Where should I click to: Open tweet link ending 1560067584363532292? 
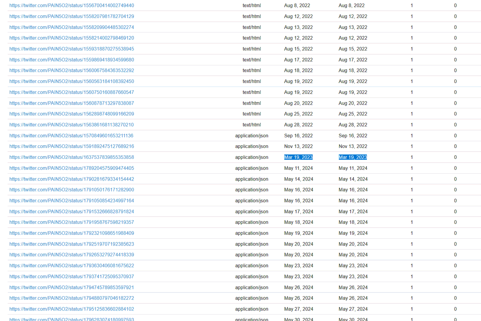point(72,71)
